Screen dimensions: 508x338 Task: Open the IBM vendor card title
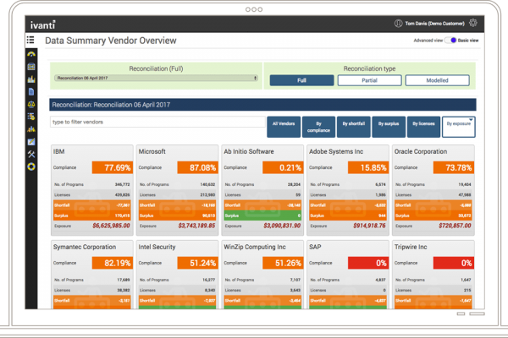[x=59, y=151]
